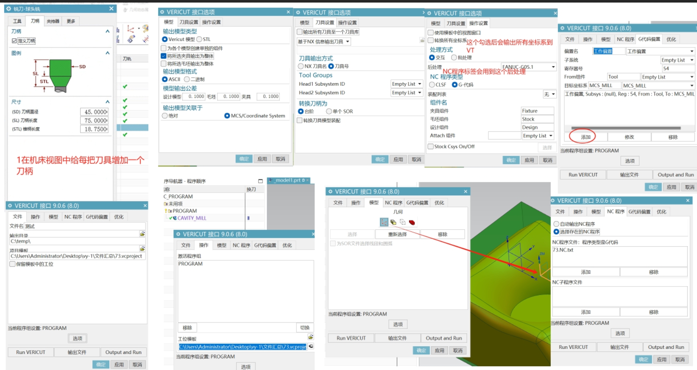Viewport: 697px width, 370px height.
Task: Collapse the 尺寸 section chevron
Action: pyautogui.click(x=107, y=102)
